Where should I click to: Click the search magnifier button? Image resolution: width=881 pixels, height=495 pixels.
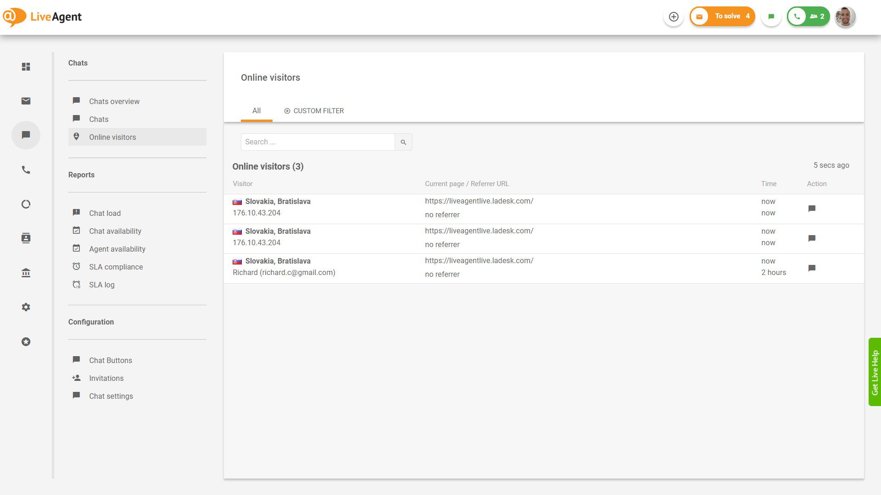(403, 142)
